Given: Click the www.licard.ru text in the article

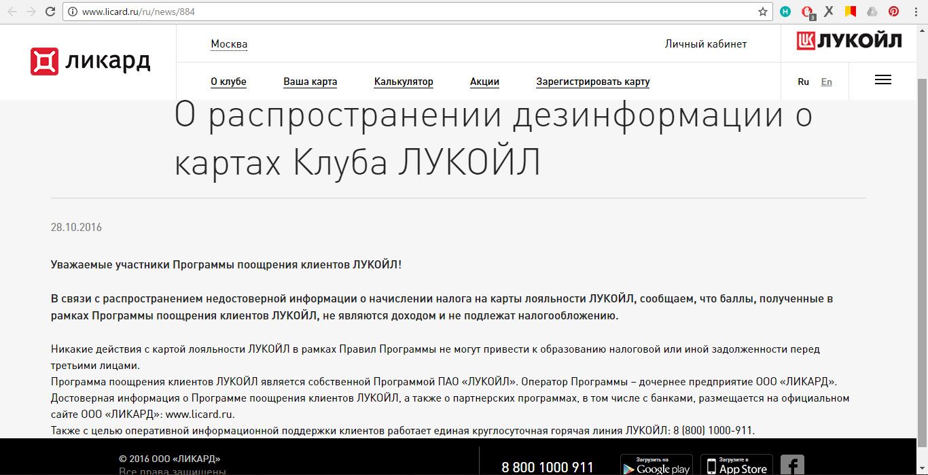Looking at the screenshot, I should tap(200, 414).
